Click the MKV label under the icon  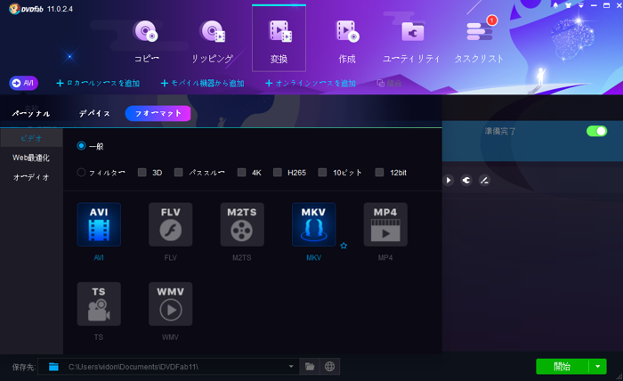pyautogui.click(x=314, y=258)
